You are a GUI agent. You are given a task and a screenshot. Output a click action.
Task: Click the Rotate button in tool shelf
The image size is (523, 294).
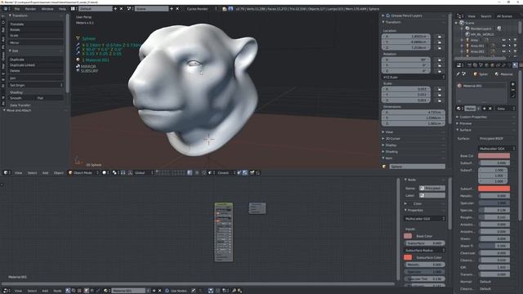[x=36, y=29]
